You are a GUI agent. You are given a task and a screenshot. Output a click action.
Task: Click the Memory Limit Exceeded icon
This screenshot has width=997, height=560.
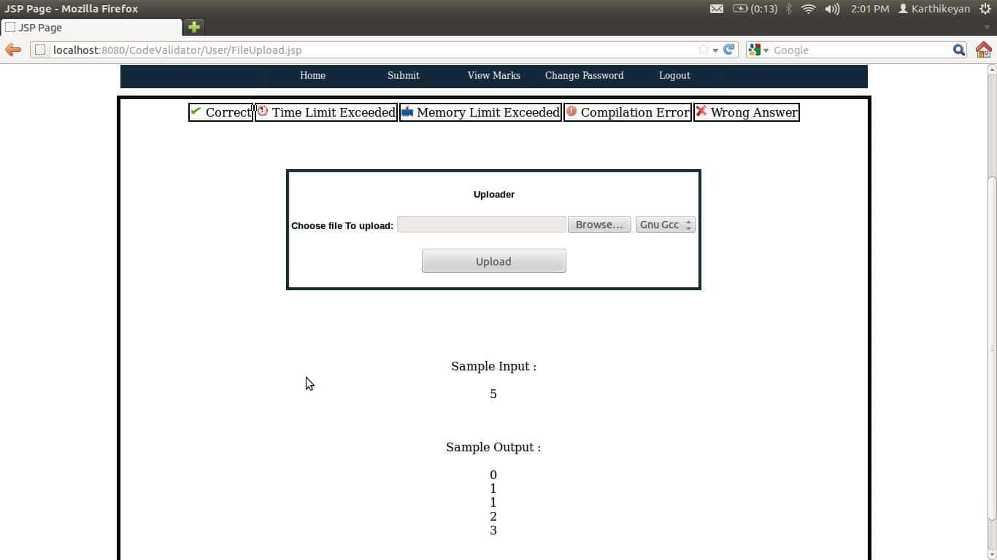click(407, 112)
